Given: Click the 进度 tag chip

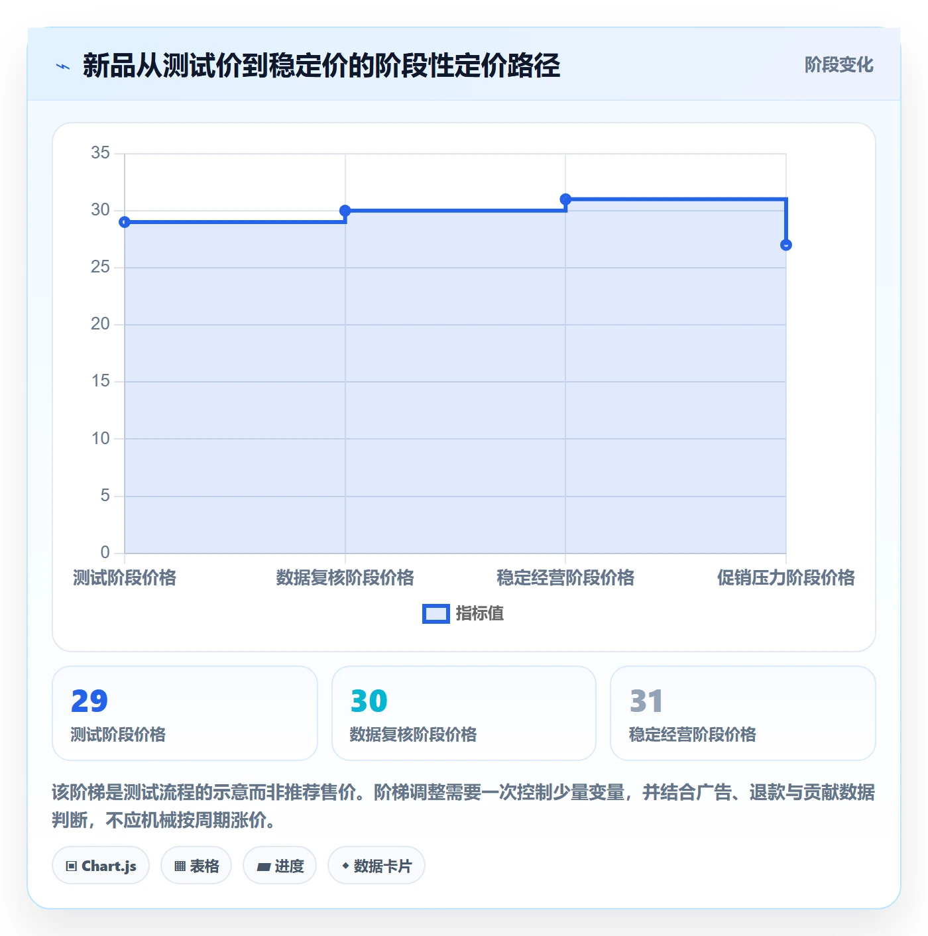Looking at the screenshot, I should pyautogui.click(x=280, y=865).
